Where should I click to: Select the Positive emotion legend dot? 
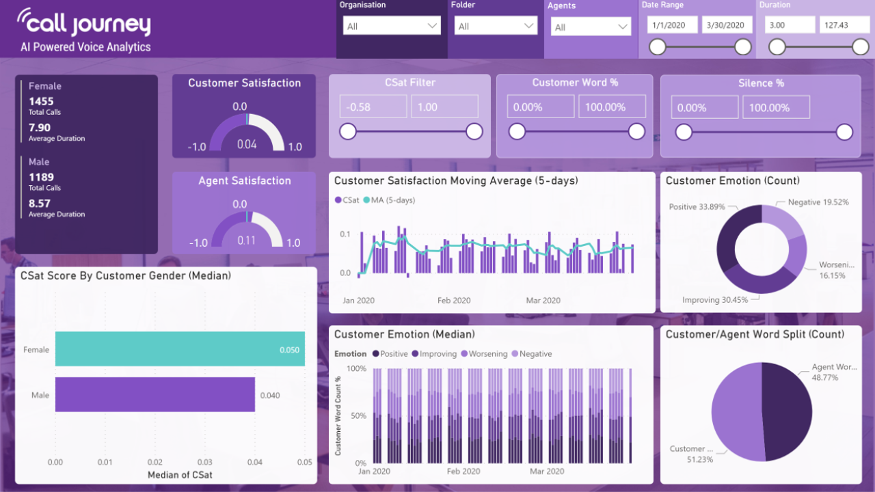coord(375,354)
